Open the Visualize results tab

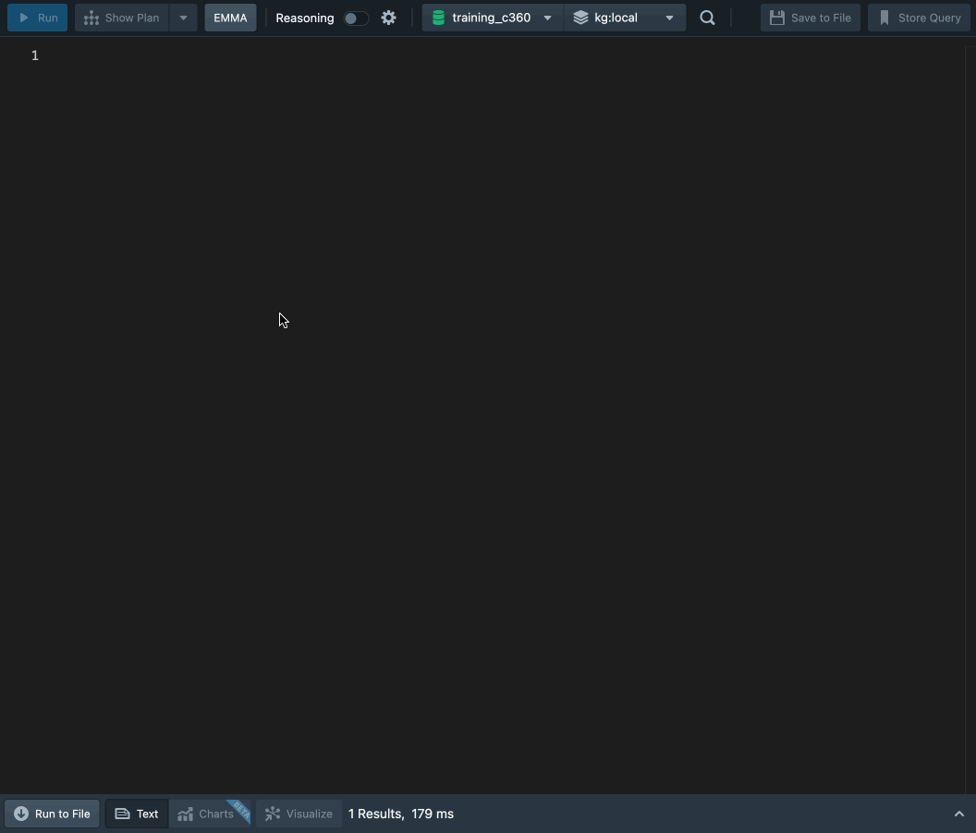click(299, 814)
